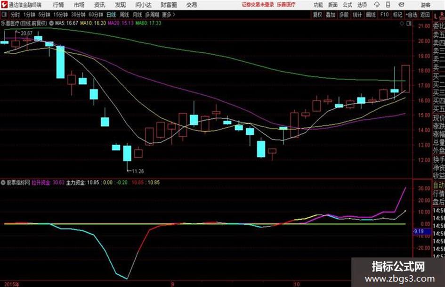
Task: Click the MA10: 16.20 indicator value
Action: pyautogui.click(x=93, y=23)
